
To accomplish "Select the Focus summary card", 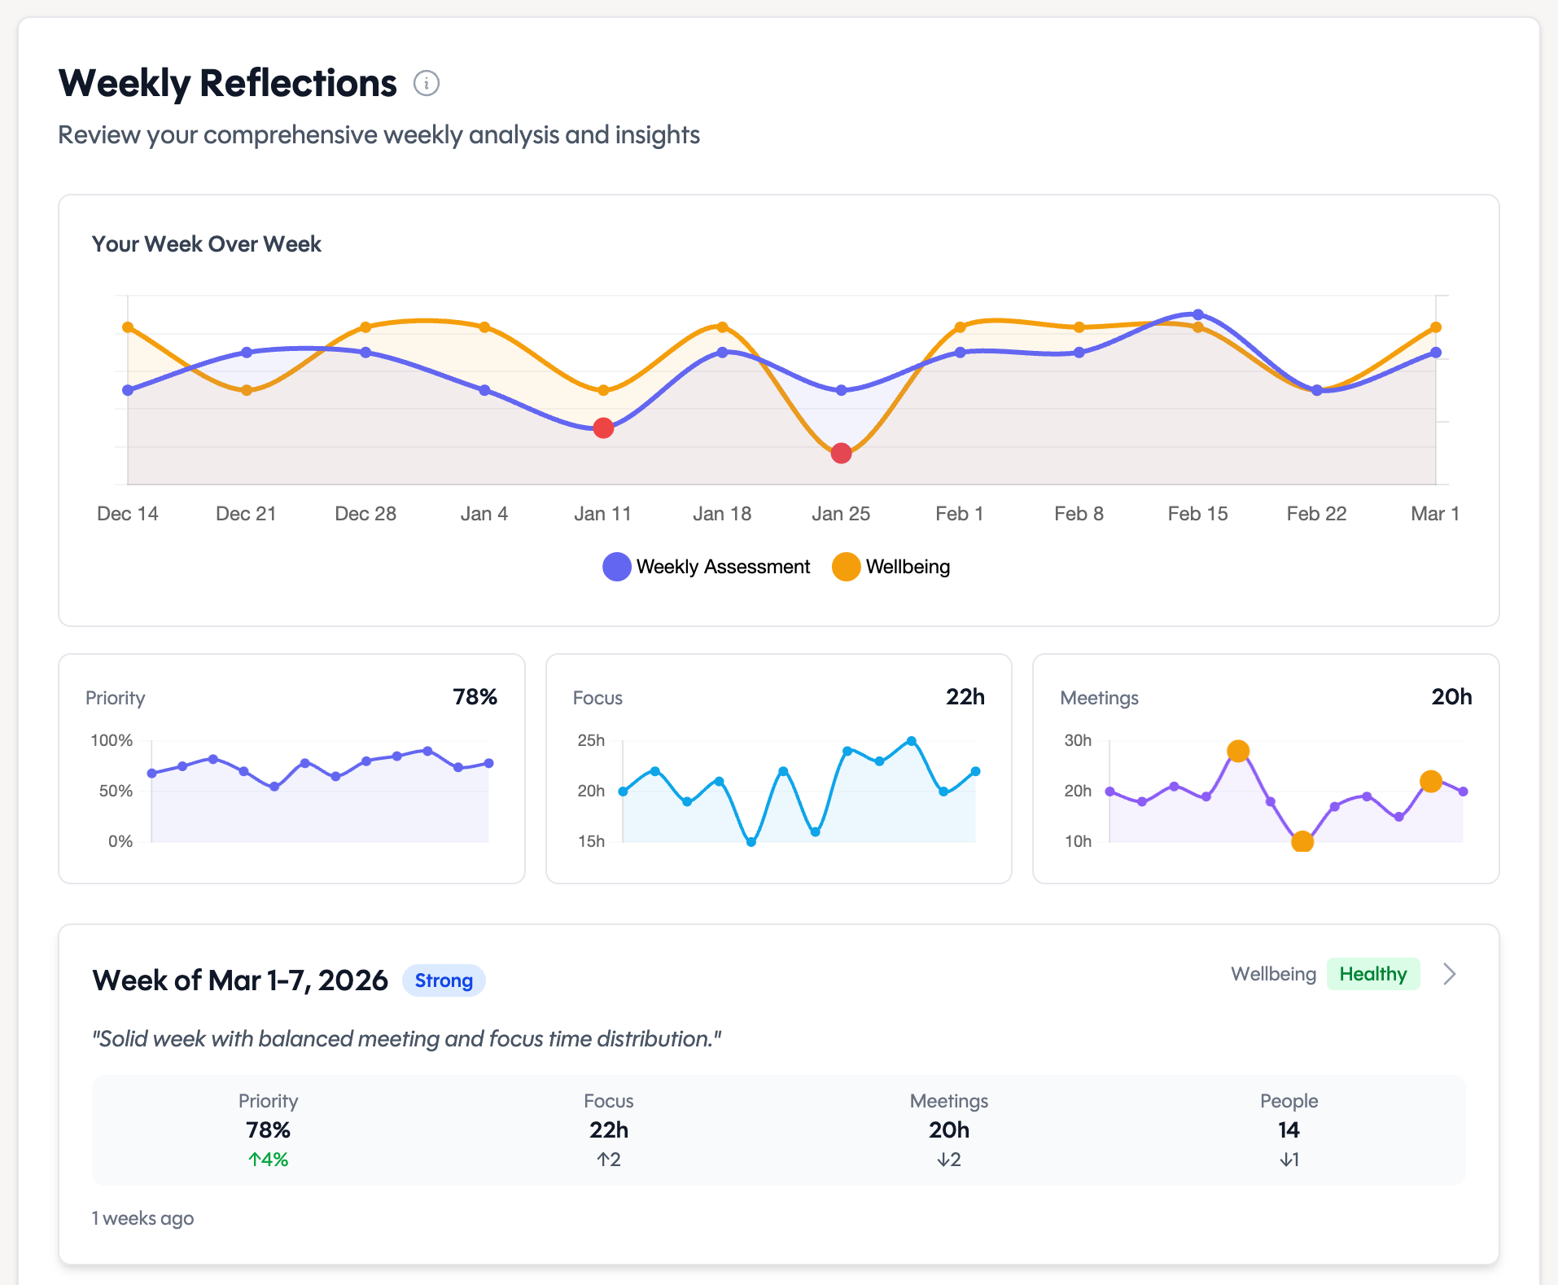I will click(778, 768).
